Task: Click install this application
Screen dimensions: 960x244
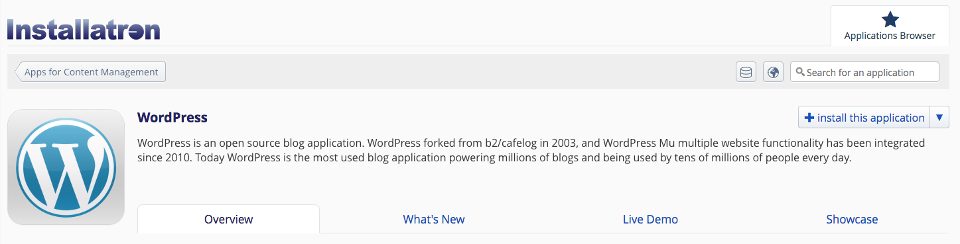Action: [864, 118]
